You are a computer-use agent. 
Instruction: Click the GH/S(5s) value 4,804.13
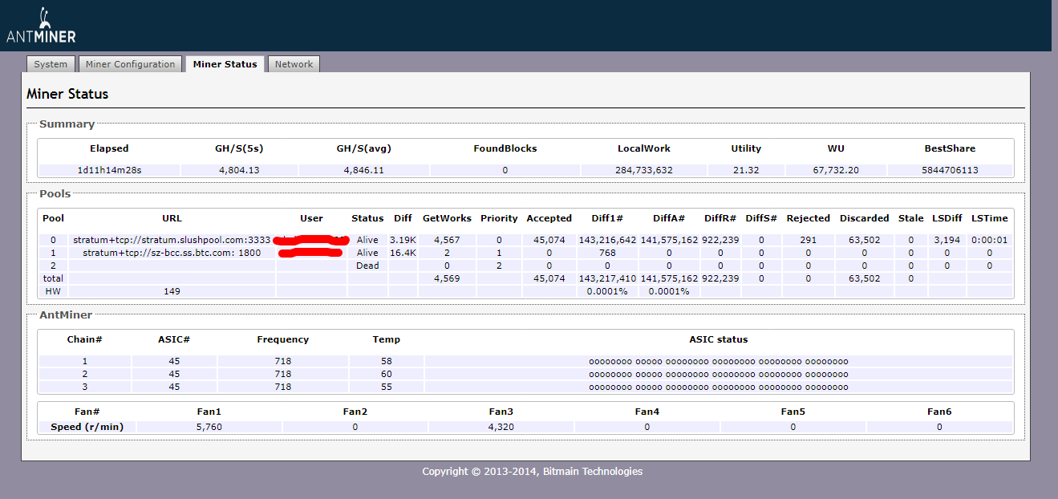(x=239, y=170)
